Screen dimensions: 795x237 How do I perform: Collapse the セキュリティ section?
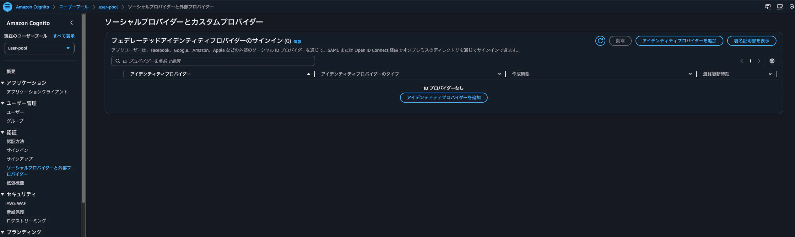3,194
